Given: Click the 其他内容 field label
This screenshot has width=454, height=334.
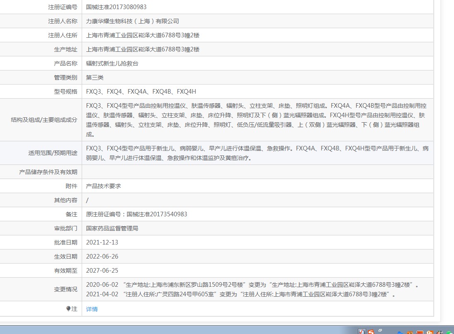Looking at the screenshot, I should tap(66, 200).
